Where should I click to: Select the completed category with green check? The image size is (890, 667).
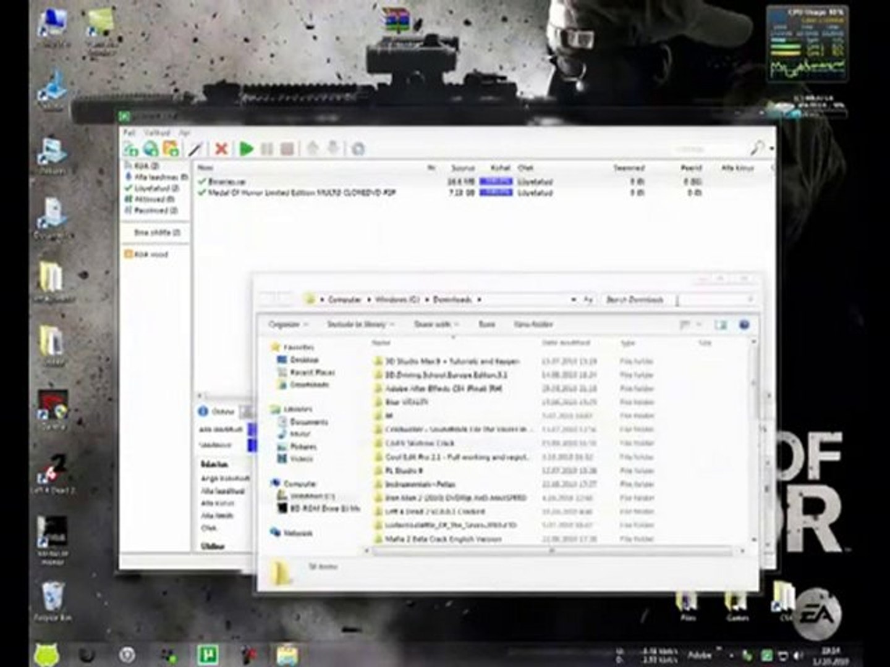(x=152, y=188)
